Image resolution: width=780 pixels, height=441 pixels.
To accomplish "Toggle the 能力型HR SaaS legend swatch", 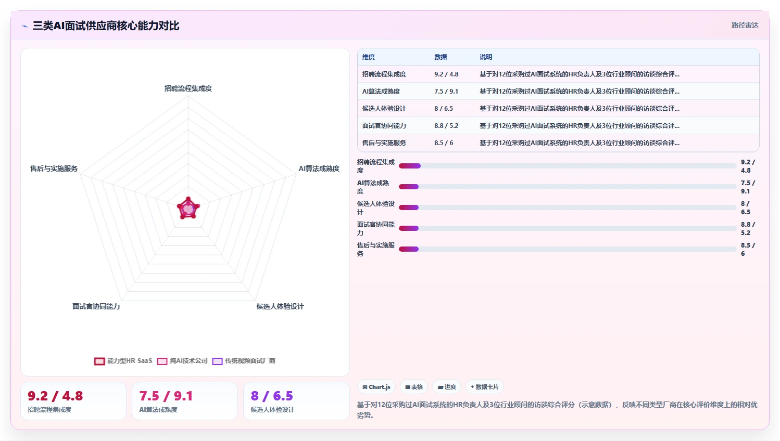I will (x=99, y=361).
